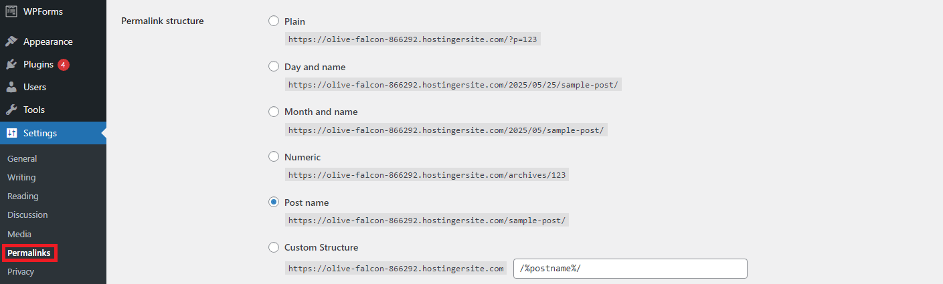Screen dimensions: 943x284
Task: Click the WPForms icon in sidebar
Action: pyautogui.click(x=11, y=11)
